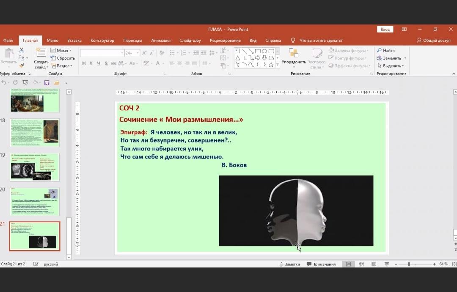
Task: Click the Save icon in quick access toolbar
Action: tap(47, 83)
